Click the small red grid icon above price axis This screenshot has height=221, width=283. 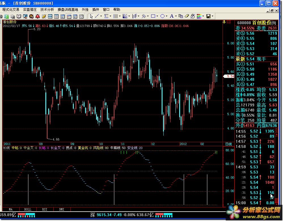point(229,22)
